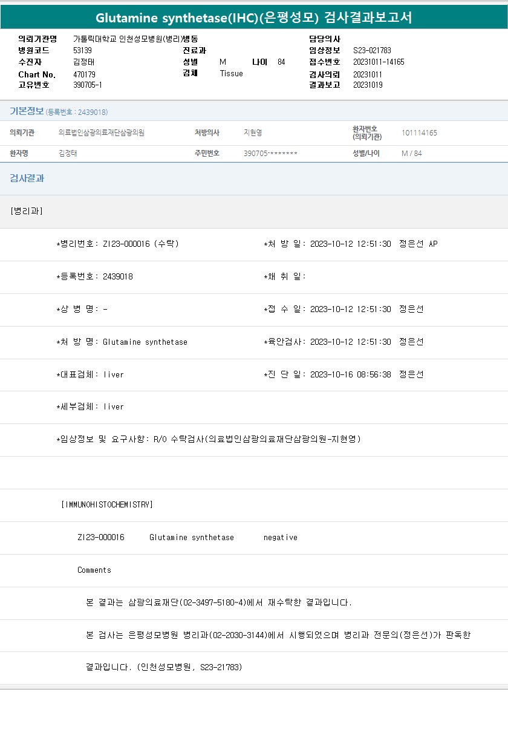Click the reception number 20231011-14165

[x=379, y=62]
